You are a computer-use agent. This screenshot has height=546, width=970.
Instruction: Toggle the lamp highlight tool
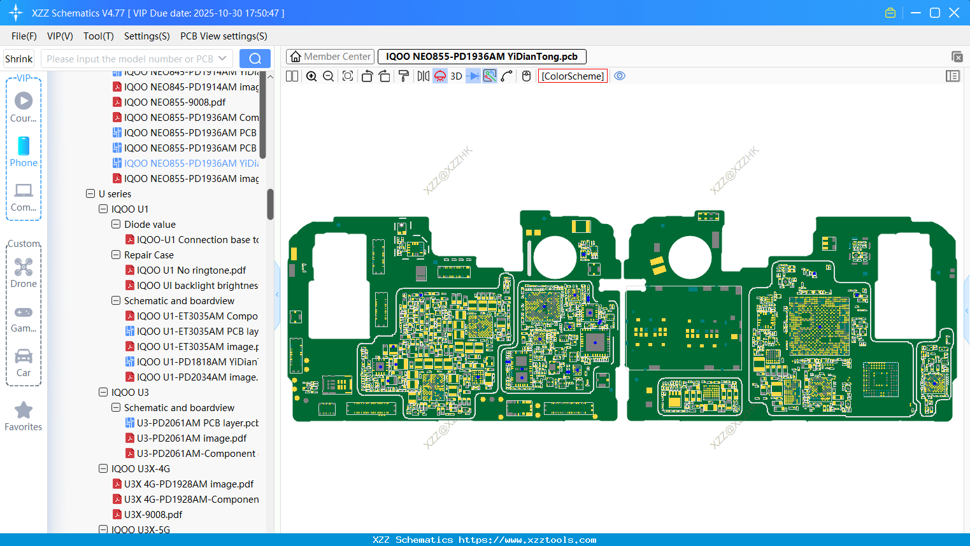tap(439, 76)
